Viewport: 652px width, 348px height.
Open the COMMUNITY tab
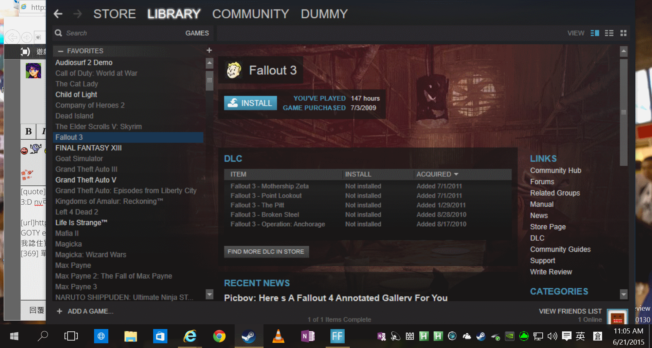coord(250,14)
